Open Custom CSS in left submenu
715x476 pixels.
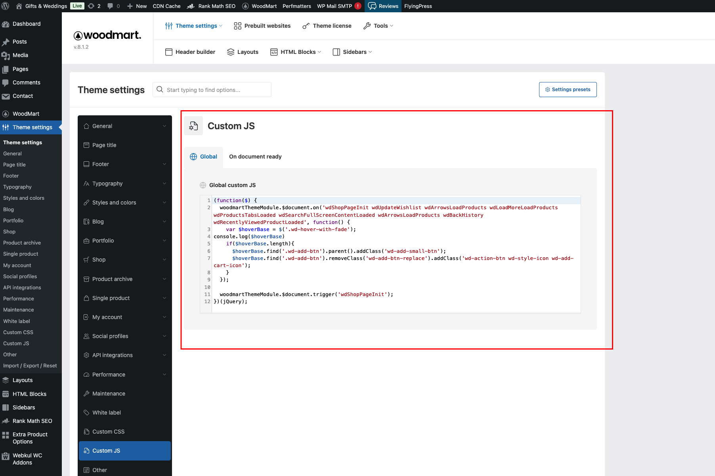point(18,333)
